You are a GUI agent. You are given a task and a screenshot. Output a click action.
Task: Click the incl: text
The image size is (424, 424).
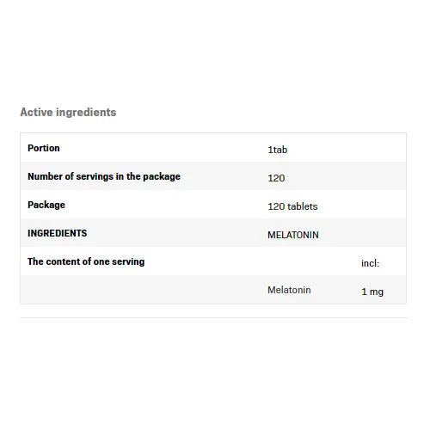(370, 263)
